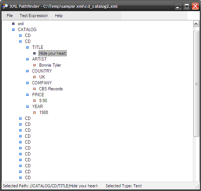Select the 1988 year value
The width and height of the screenshot is (201, 191).
point(44,113)
